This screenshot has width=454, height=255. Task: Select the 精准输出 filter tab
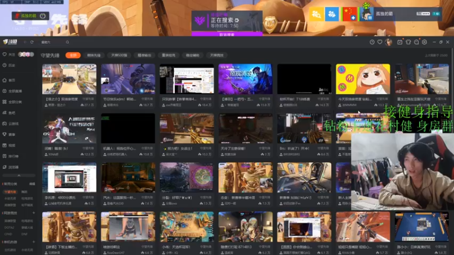pos(144,55)
